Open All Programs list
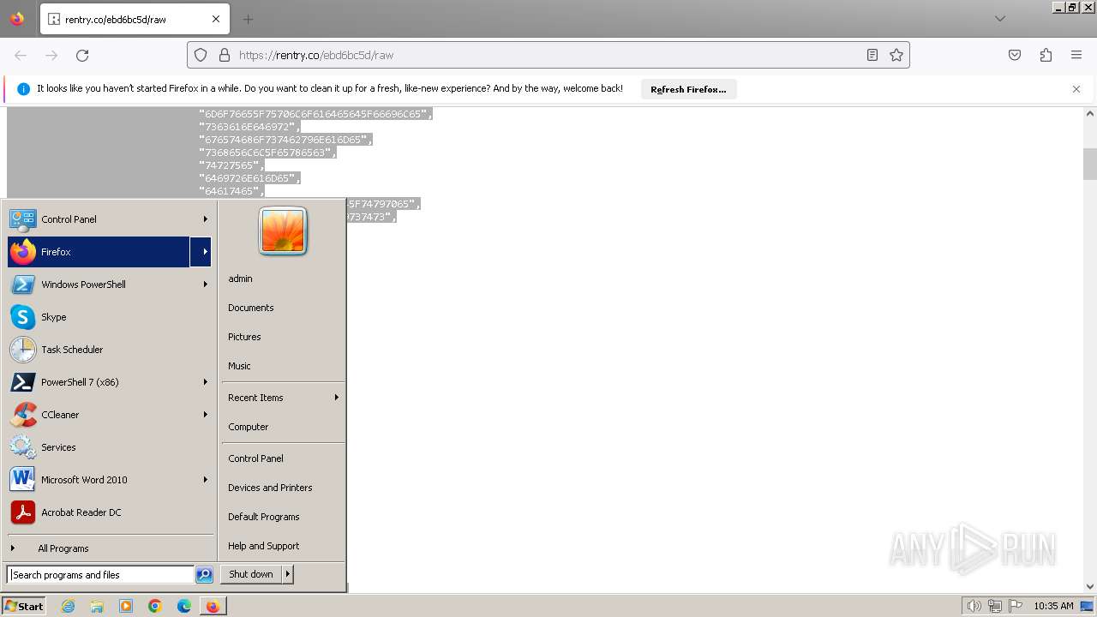This screenshot has height=617, width=1097. pyautogui.click(x=109, y=548)
